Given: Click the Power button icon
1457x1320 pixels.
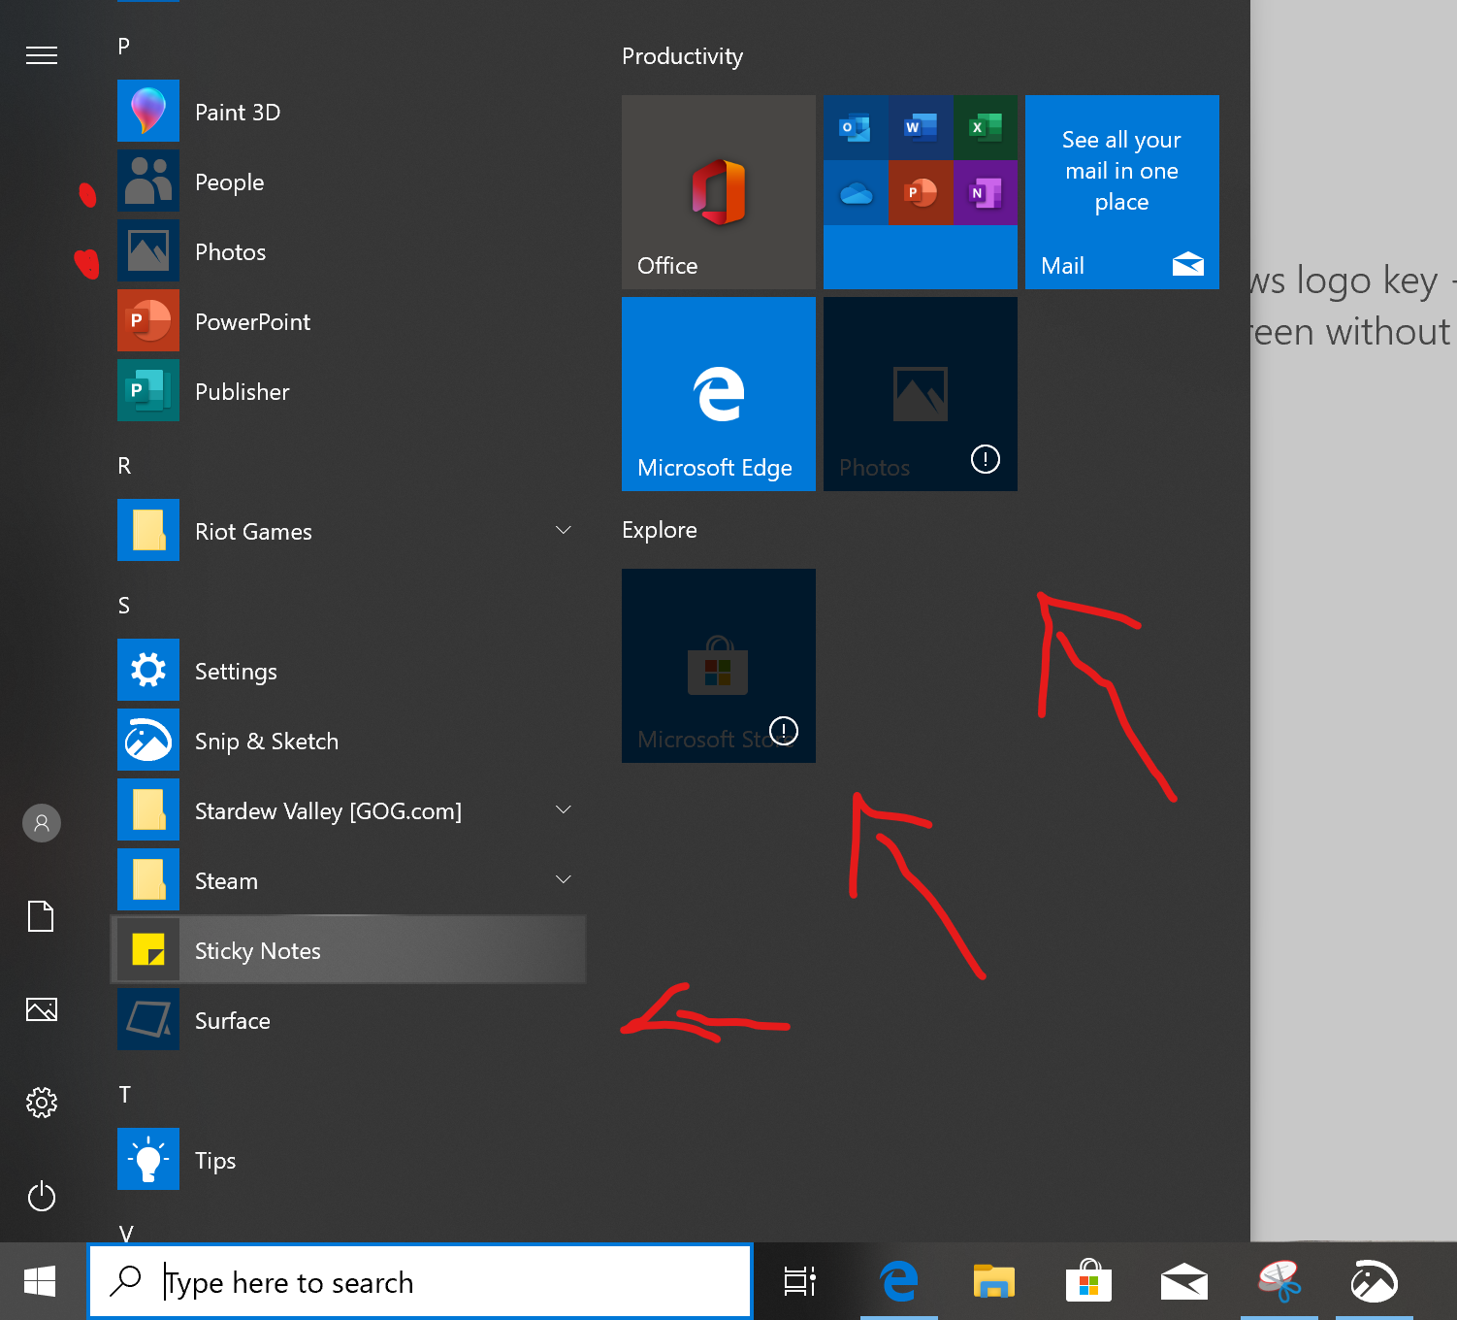Looking at the screenshot, I should click(x=42, y=1196).
